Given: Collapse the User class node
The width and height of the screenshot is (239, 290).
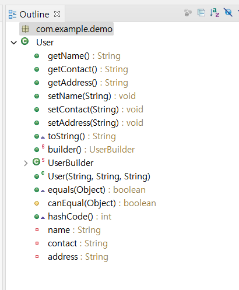Looking at the screenshot, I should pos(14,43).
